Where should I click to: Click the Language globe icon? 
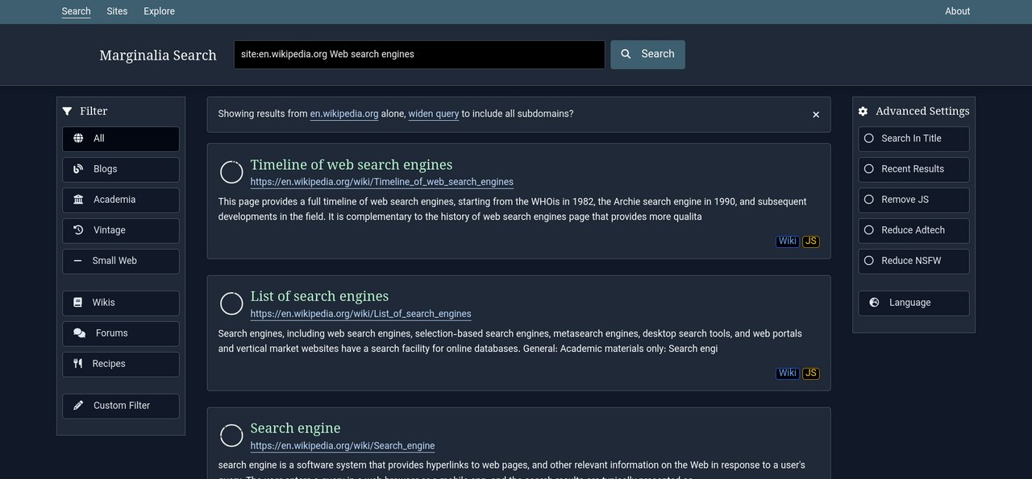coord(874,303)
